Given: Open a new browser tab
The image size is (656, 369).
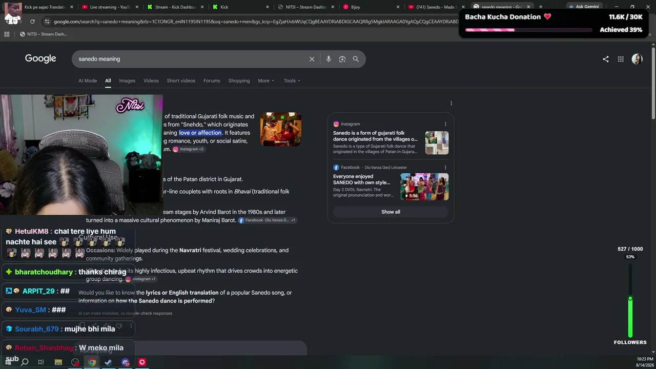Looking at the screenshot, I should coord(541,7).
